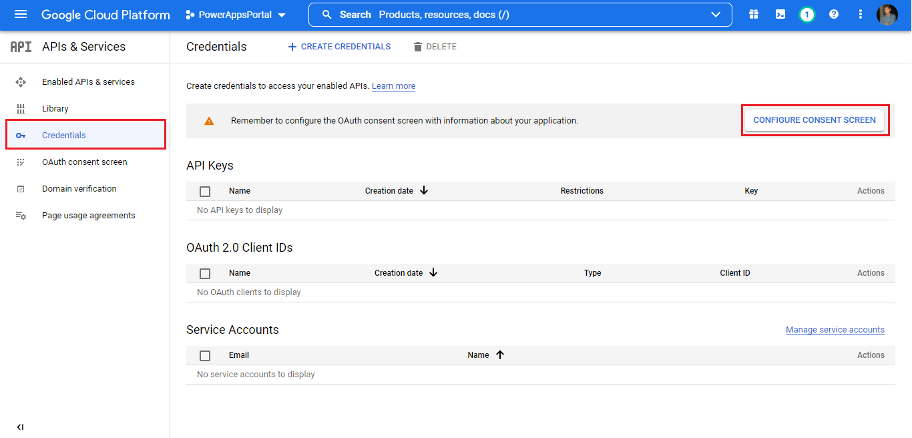Expand the PowerAppsPortal project selector
912x438 pixels.
pyautogui.click(x=236, y=15)
